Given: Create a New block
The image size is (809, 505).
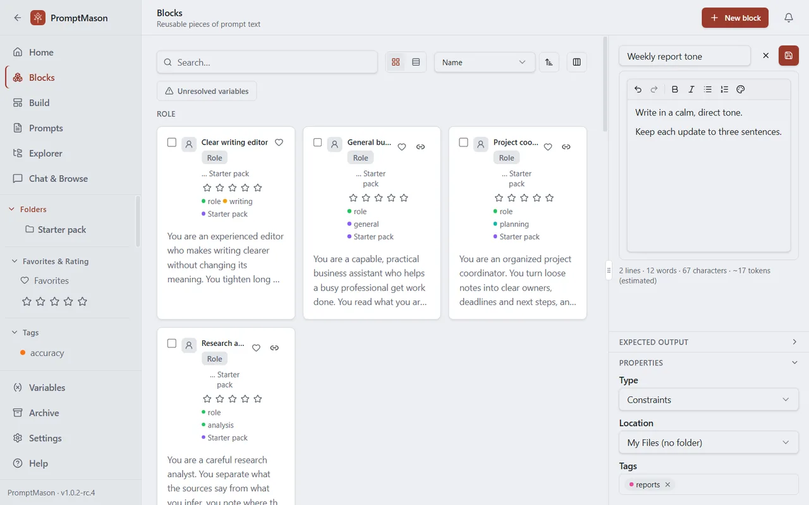Looking at the screenshot, I should (x=735, y=18).
